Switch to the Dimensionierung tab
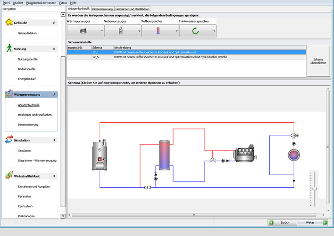 coord(102,9)
